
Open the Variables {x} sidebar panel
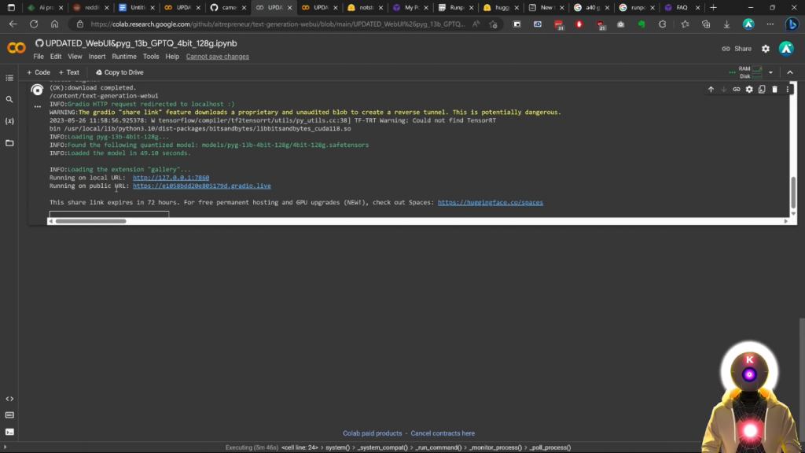(9, 121)
